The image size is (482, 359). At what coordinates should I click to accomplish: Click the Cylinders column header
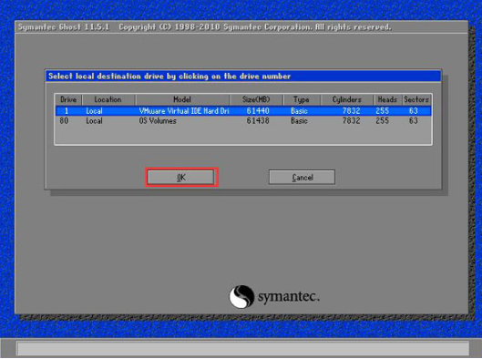point(347,99)
